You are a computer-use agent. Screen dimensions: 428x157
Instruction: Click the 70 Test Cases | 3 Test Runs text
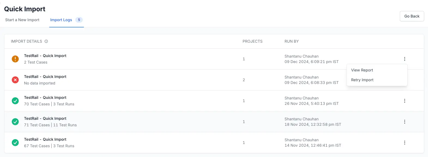(x=49, y=104)
